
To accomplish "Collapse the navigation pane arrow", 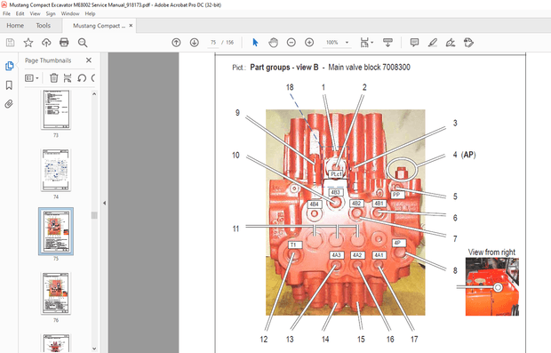I will 104,203.
